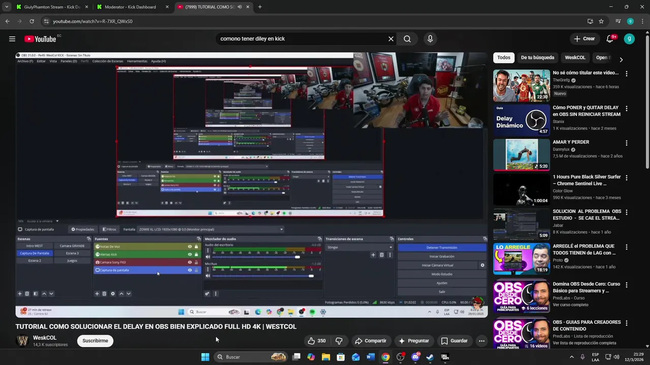Bookmark this page with the star

(601, 21)
